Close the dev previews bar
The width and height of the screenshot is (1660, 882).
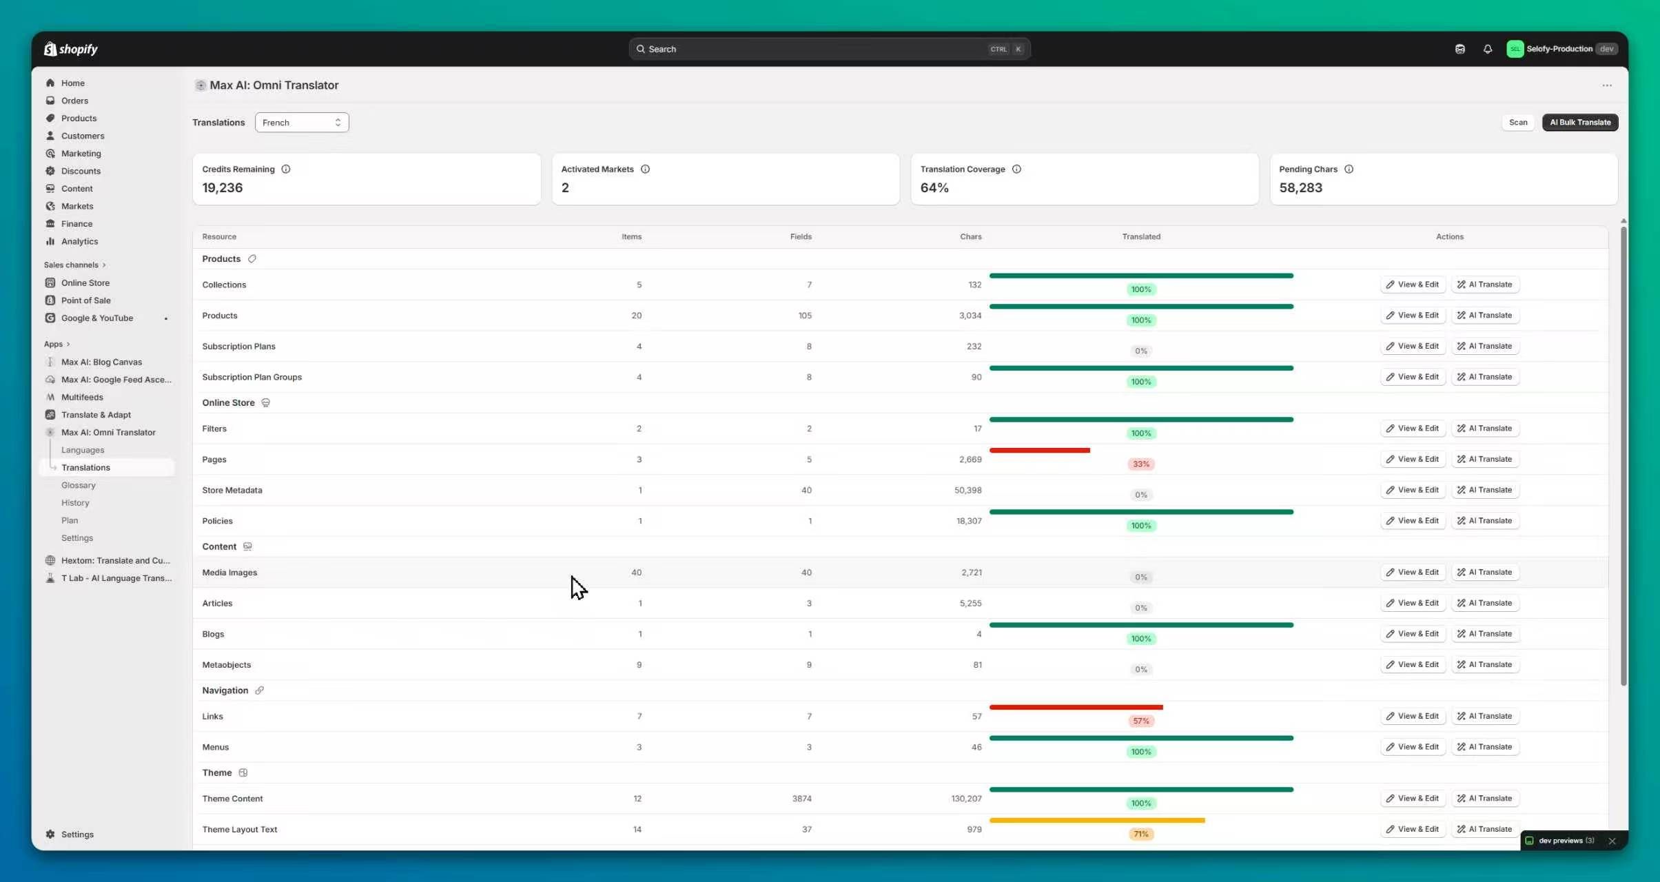click(1612, 841)
